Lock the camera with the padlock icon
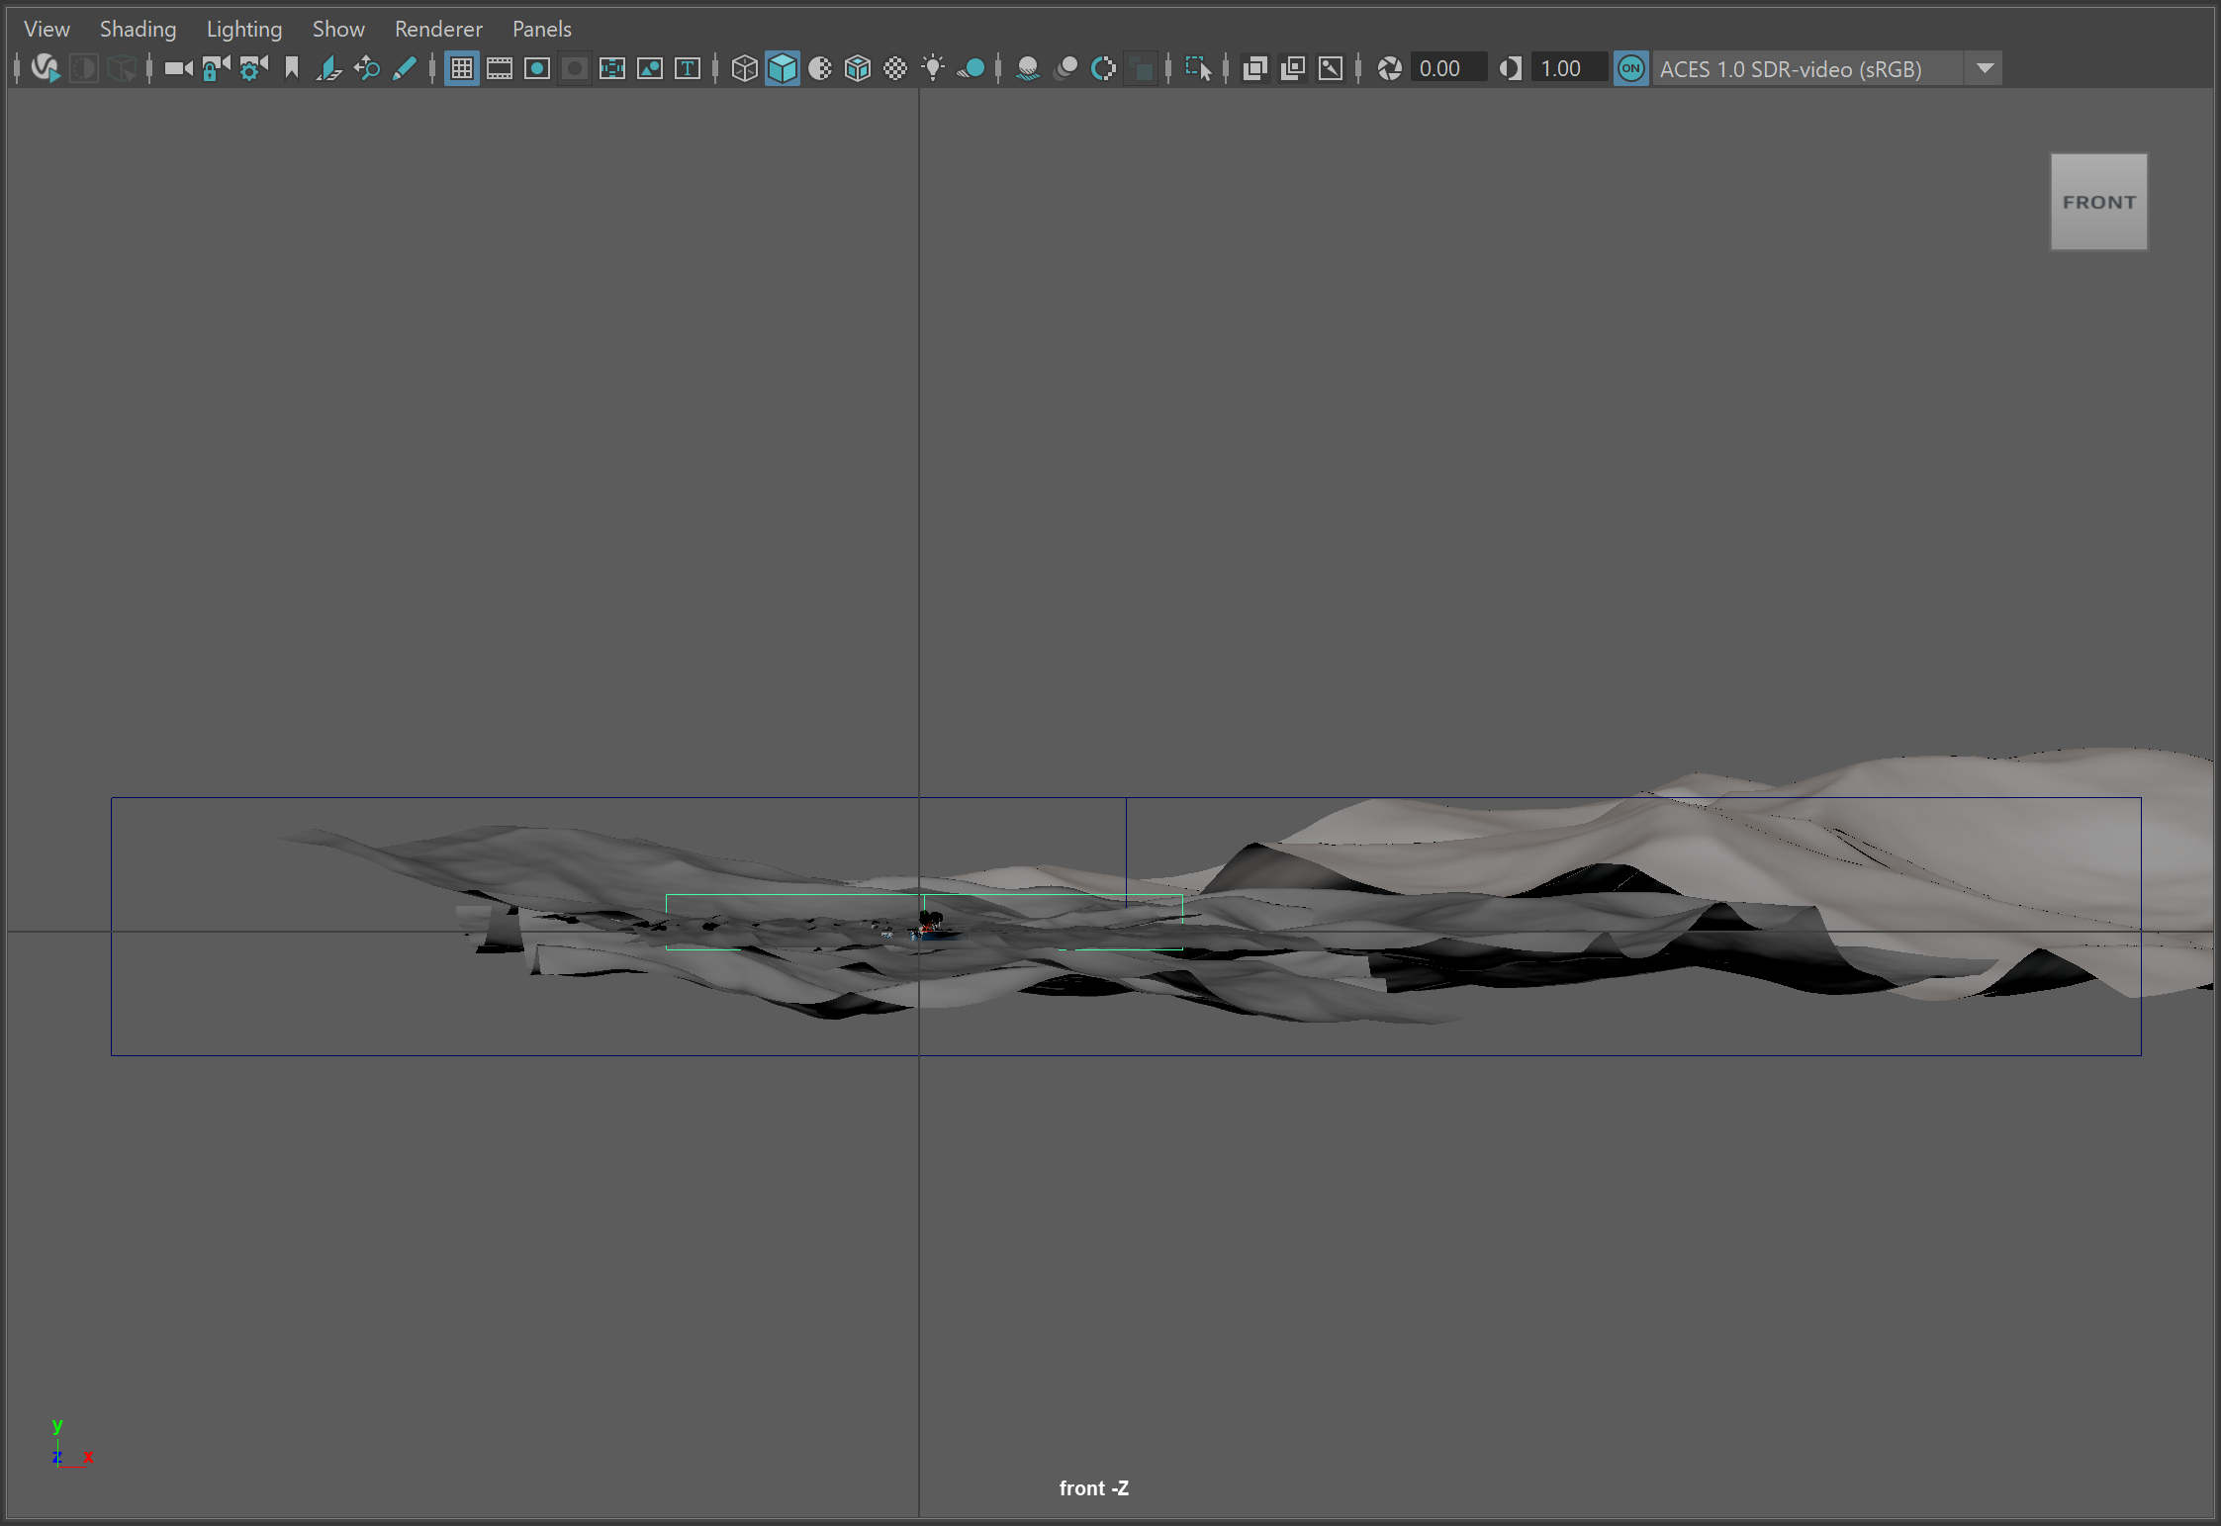The height and width of the screenshot is (1526, 2221). [x=216, y=68]
